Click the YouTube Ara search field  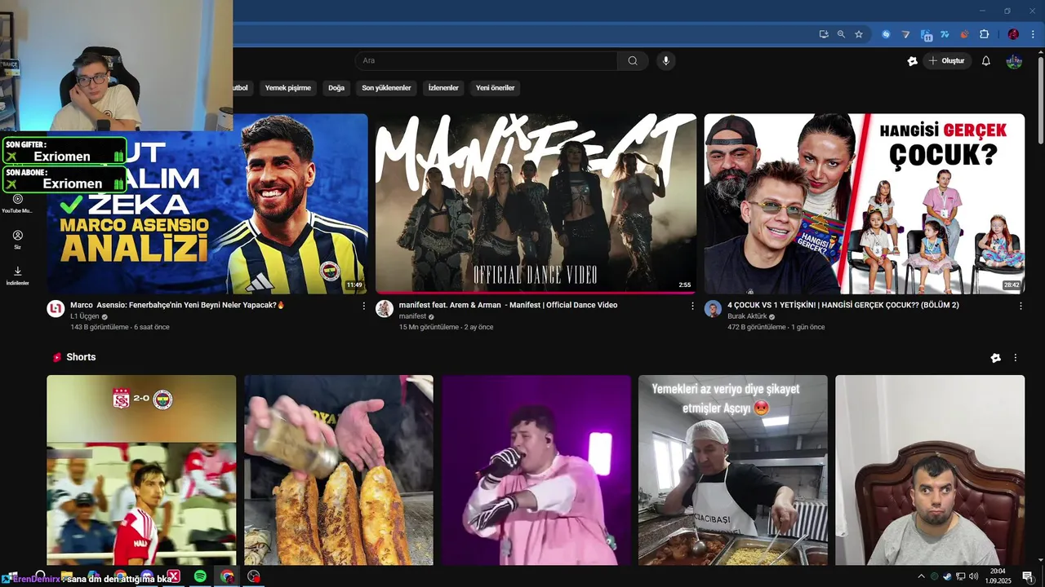486,60
